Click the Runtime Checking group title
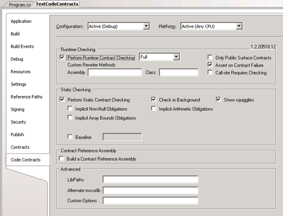 coord(78,49)
